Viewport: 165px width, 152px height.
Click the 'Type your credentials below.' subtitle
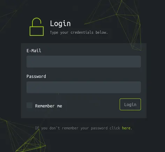pyautogui.click(x=79, y=32)
